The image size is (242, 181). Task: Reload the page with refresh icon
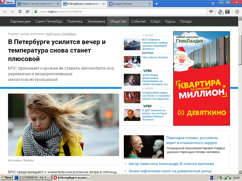[x=20, y=12]
